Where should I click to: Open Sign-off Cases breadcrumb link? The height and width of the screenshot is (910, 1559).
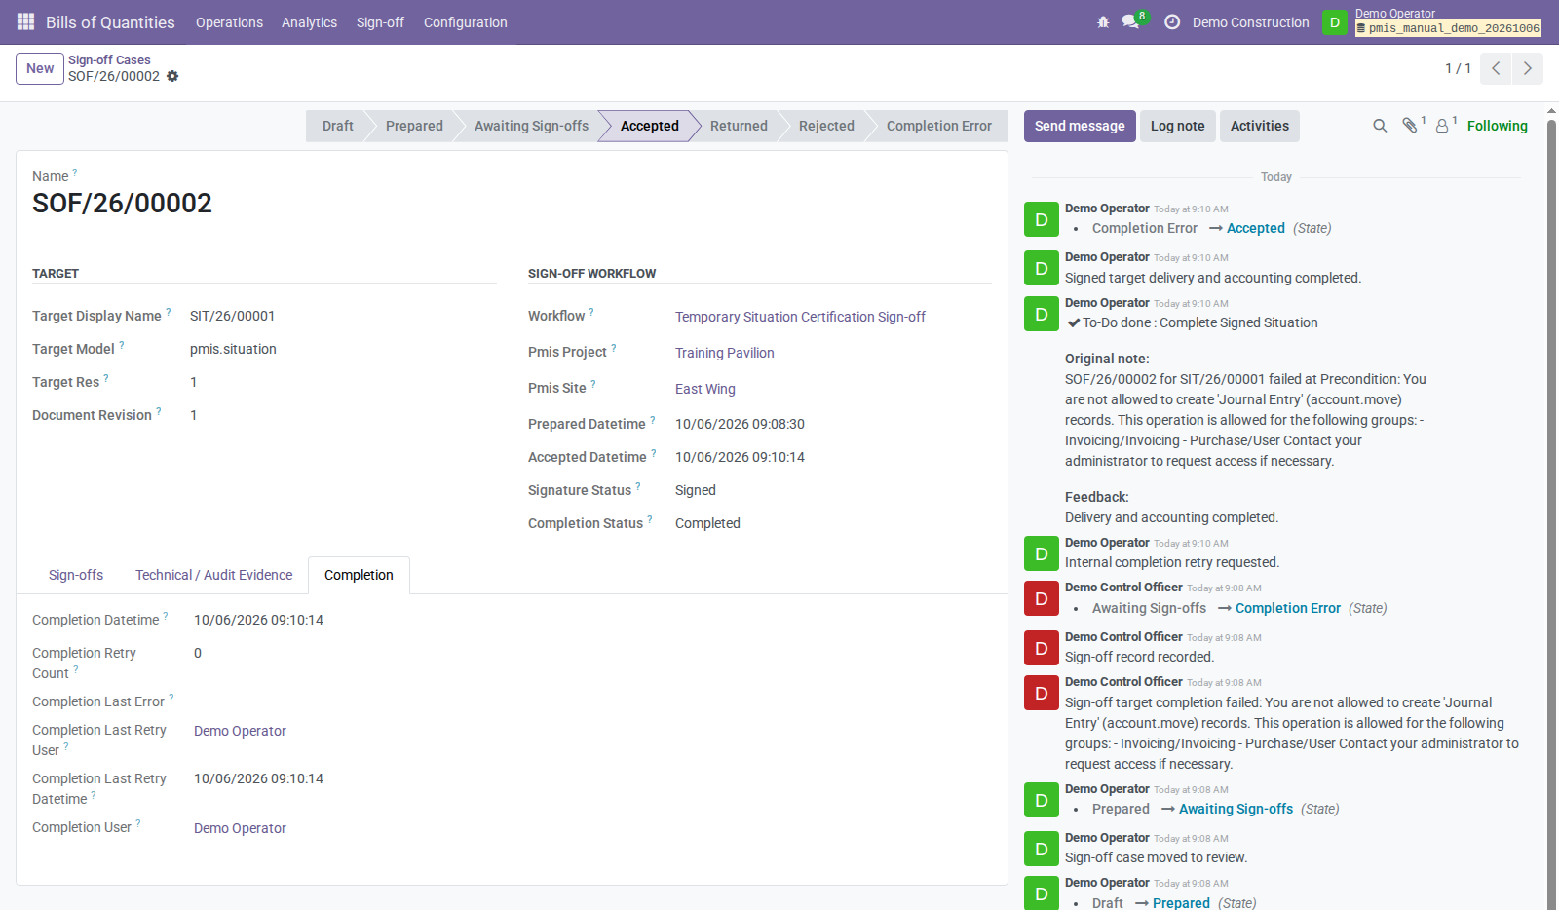[x=109, y=59]
